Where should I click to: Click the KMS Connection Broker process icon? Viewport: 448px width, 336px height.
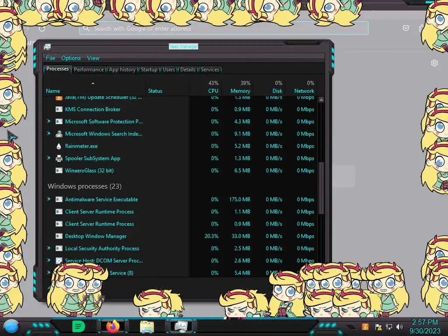59,109
